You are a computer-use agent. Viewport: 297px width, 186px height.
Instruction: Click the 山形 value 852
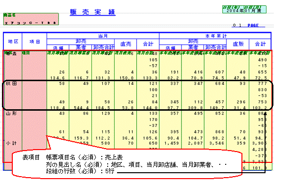pyautogui.click(x=219, y=113)
